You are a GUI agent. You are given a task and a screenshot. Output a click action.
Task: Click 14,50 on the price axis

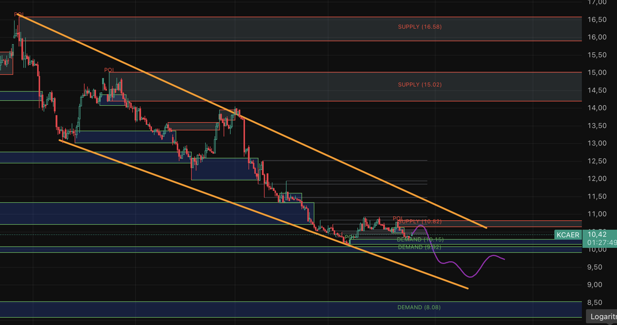pyautogui.click(x=597, y=90)
